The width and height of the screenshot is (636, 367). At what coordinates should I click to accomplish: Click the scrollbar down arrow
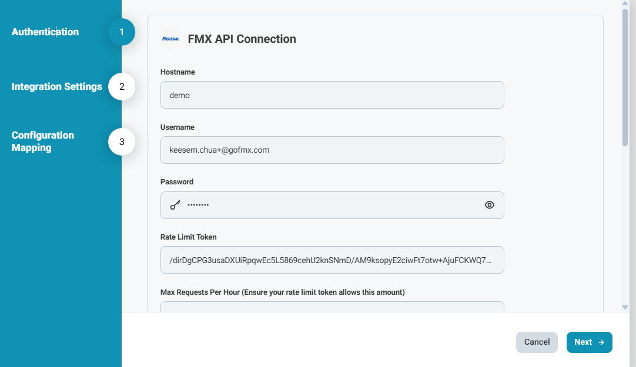click(x=625, y=307)
